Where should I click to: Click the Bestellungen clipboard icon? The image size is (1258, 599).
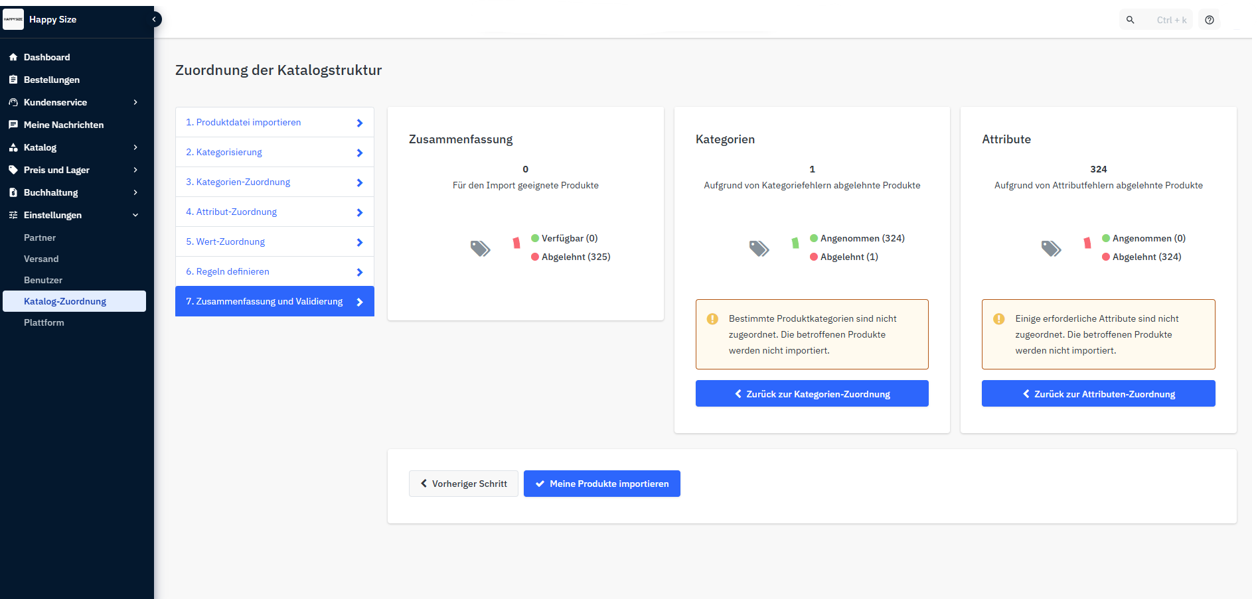13,80
